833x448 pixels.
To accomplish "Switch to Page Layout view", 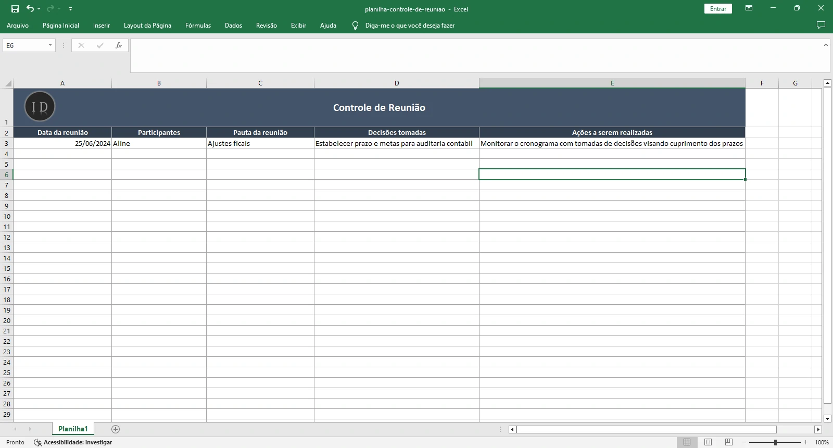I will pyautogui.click(x=708, y=442).
